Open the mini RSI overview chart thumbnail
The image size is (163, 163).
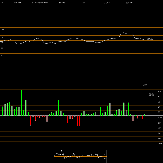tap(81, 156)
